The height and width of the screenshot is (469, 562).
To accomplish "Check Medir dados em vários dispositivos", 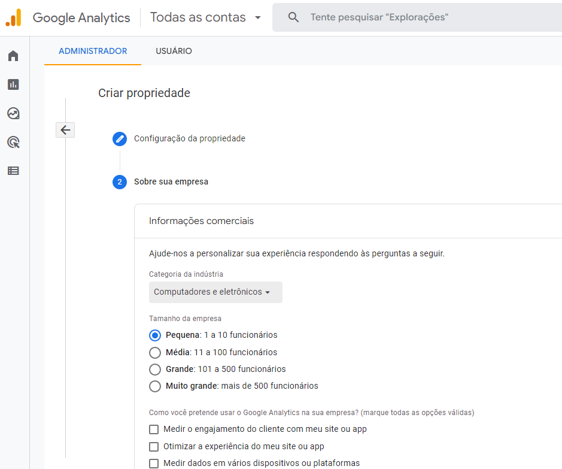I will coord(154,463).
